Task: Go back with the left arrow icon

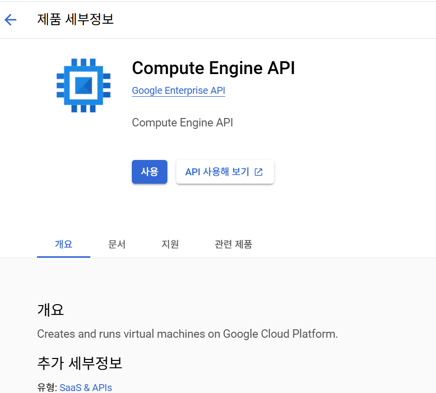Action: [x=10, y=20]
